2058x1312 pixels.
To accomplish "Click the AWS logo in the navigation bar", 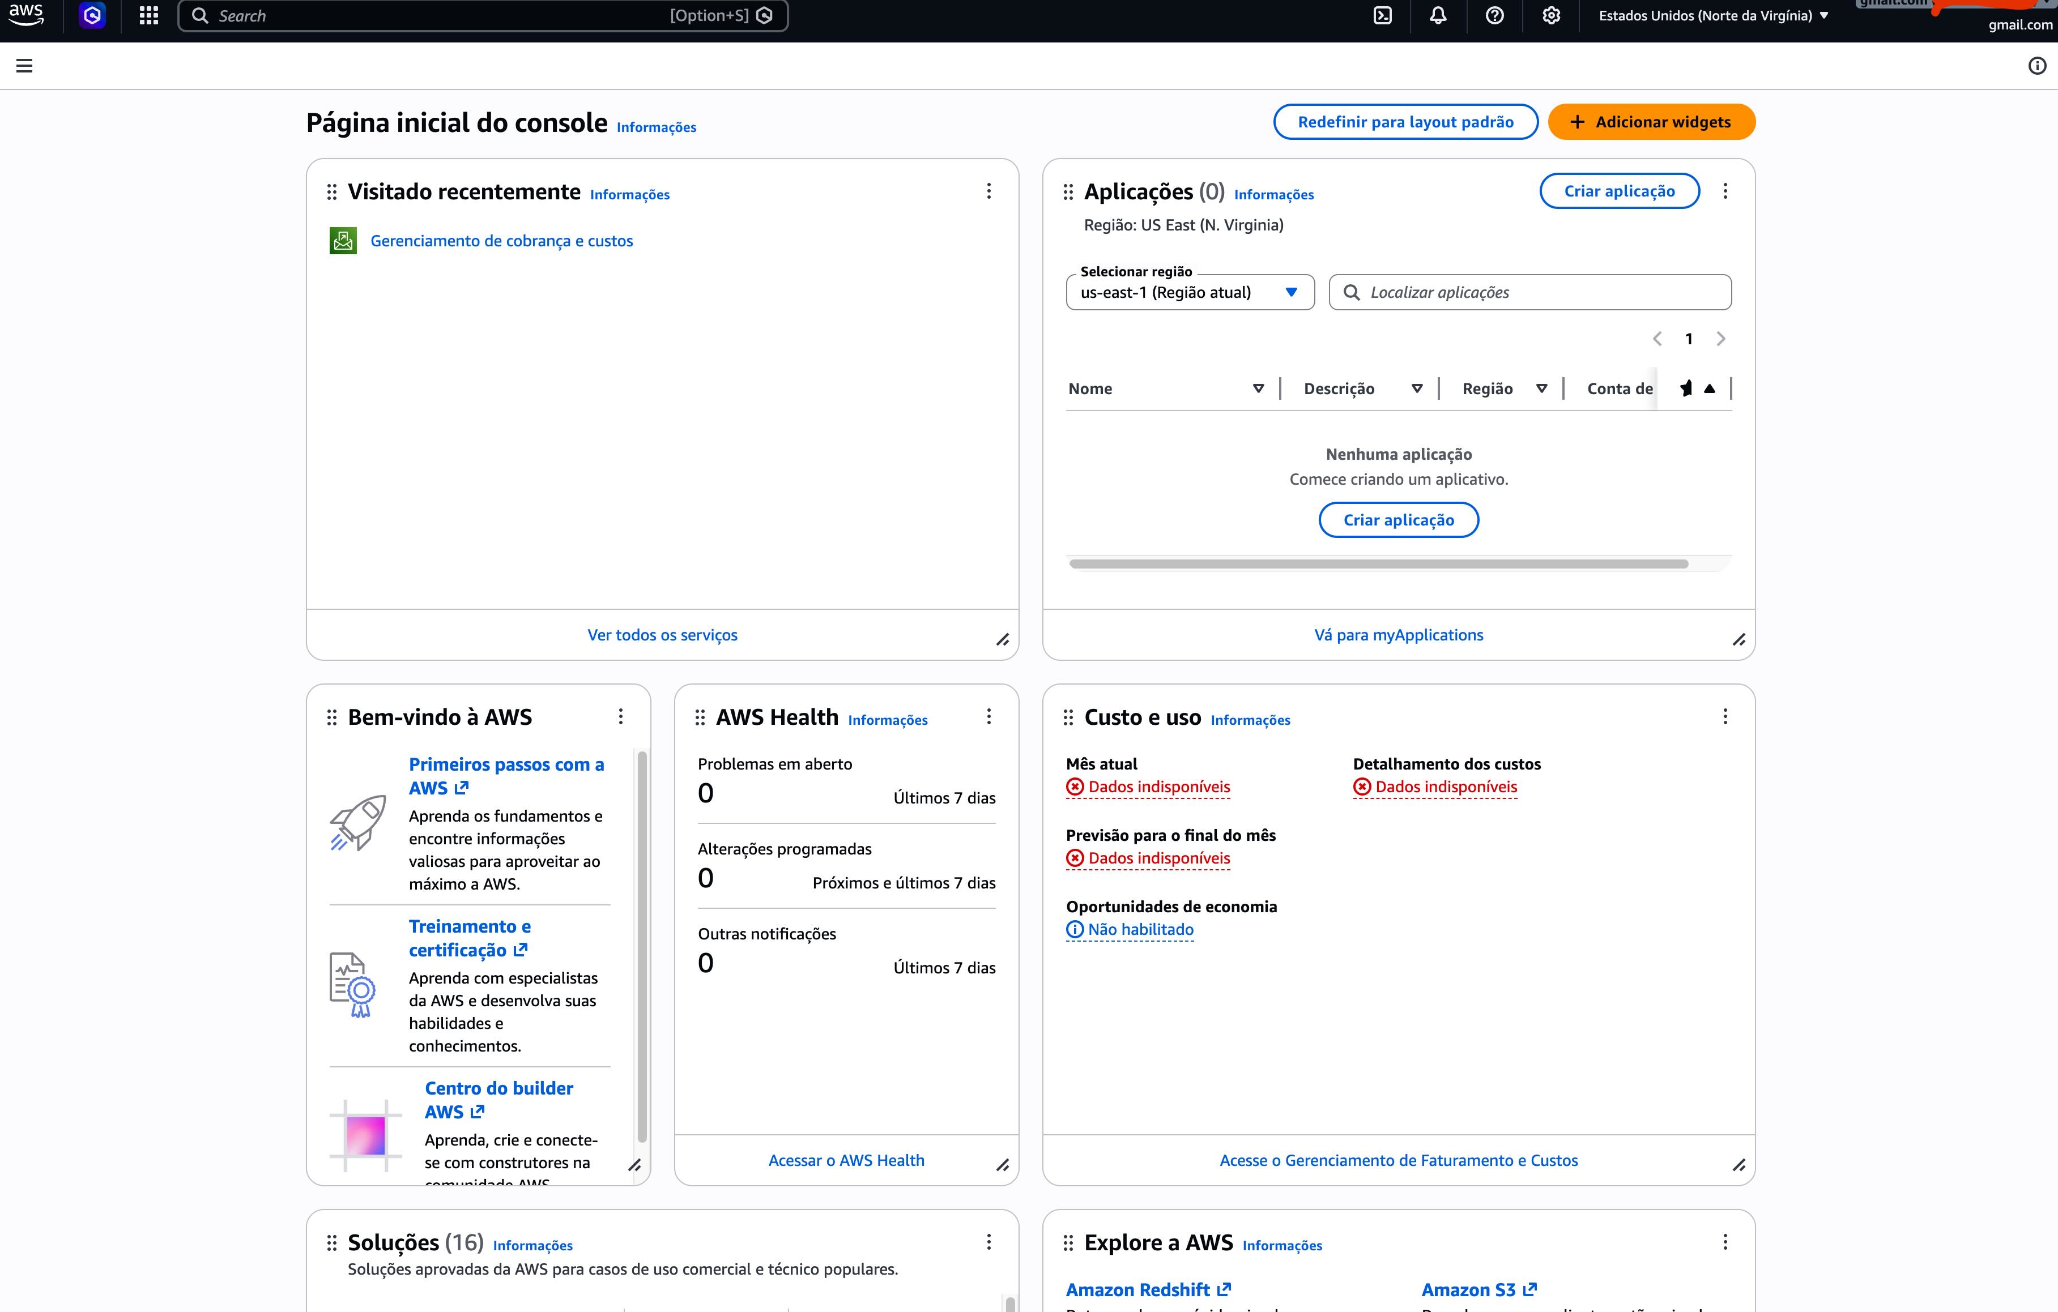I will pos(25,15).
